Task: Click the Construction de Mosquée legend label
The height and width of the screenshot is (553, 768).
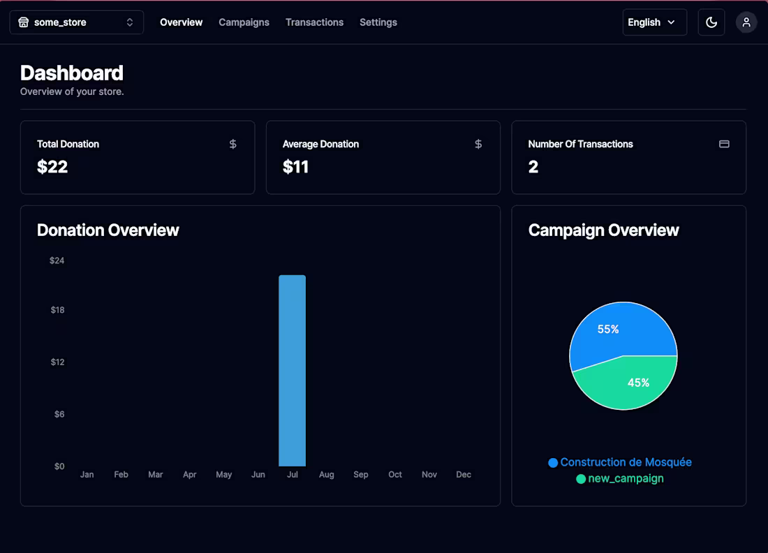Action: click(x=626, y=462)
